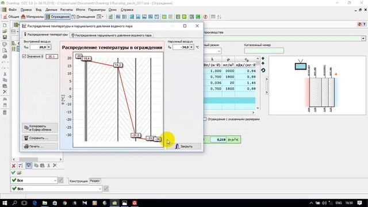The image size is (368, 207).
Task: Open Материалы section in toolbar
Action: pyautogui.click(x=32, y=17)
